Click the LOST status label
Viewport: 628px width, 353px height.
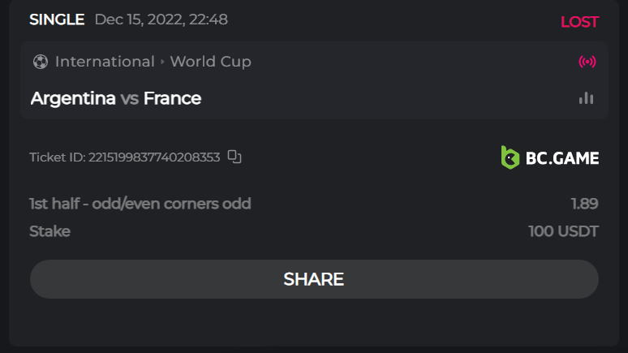coord(579,22)
